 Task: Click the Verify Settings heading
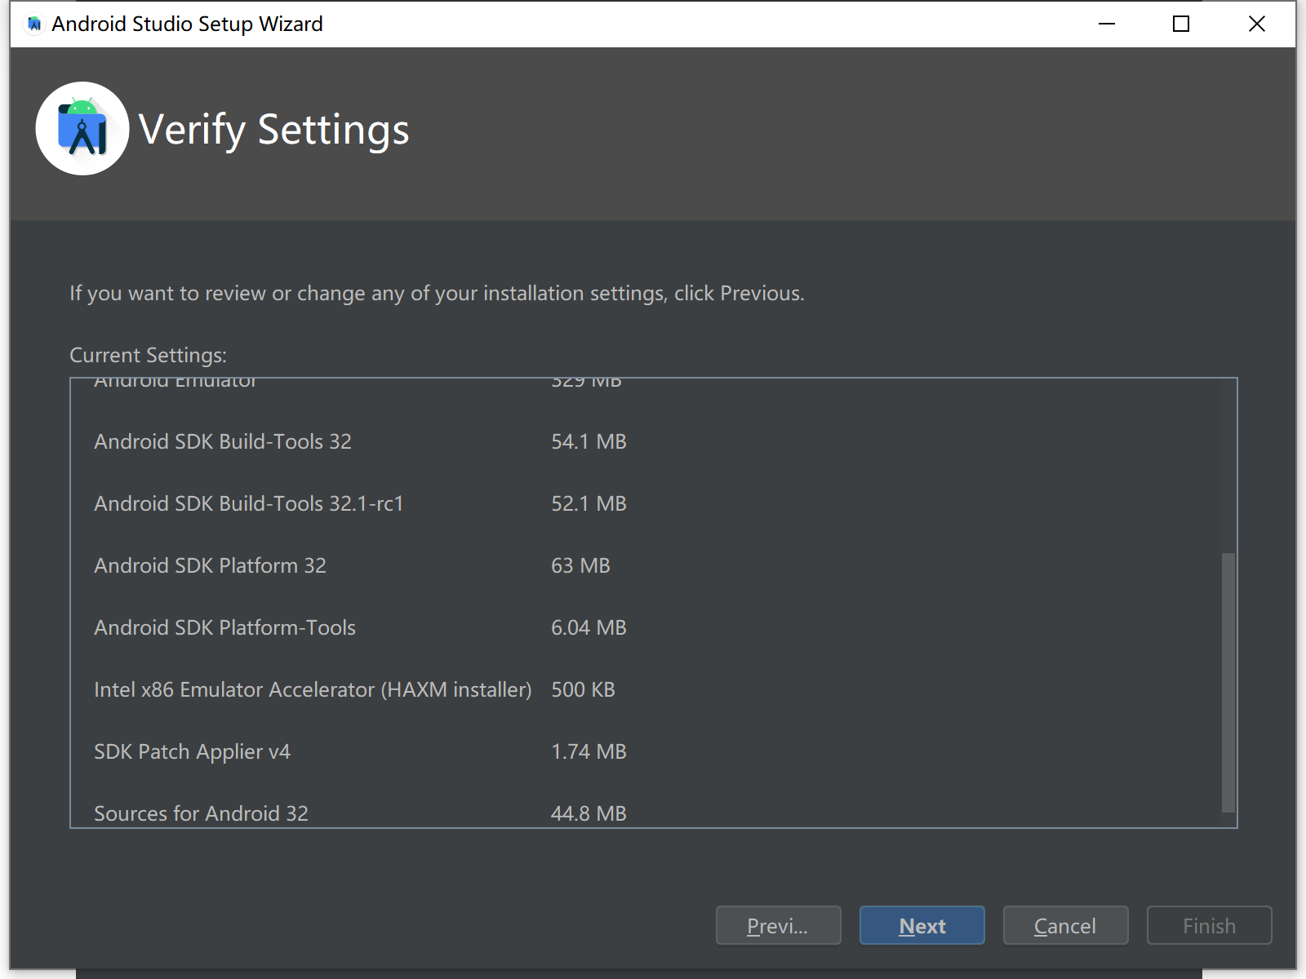pyautogui.click(x=273, y=130)
